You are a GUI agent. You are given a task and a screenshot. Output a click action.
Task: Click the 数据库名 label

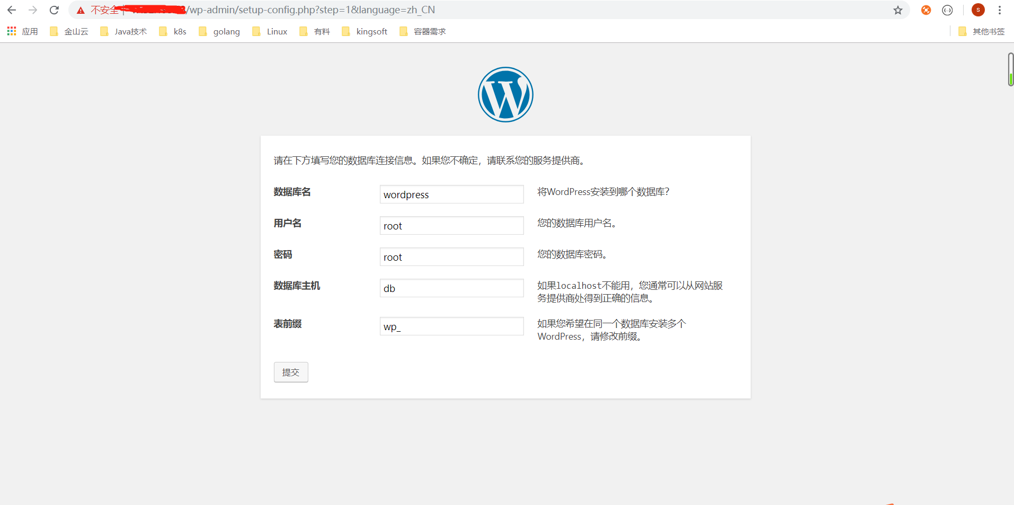click(292, 192)
